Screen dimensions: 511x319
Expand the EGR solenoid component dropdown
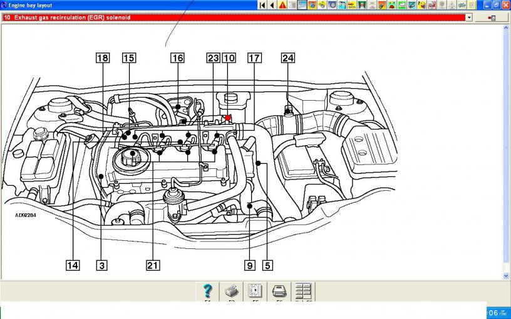(469, 18)
